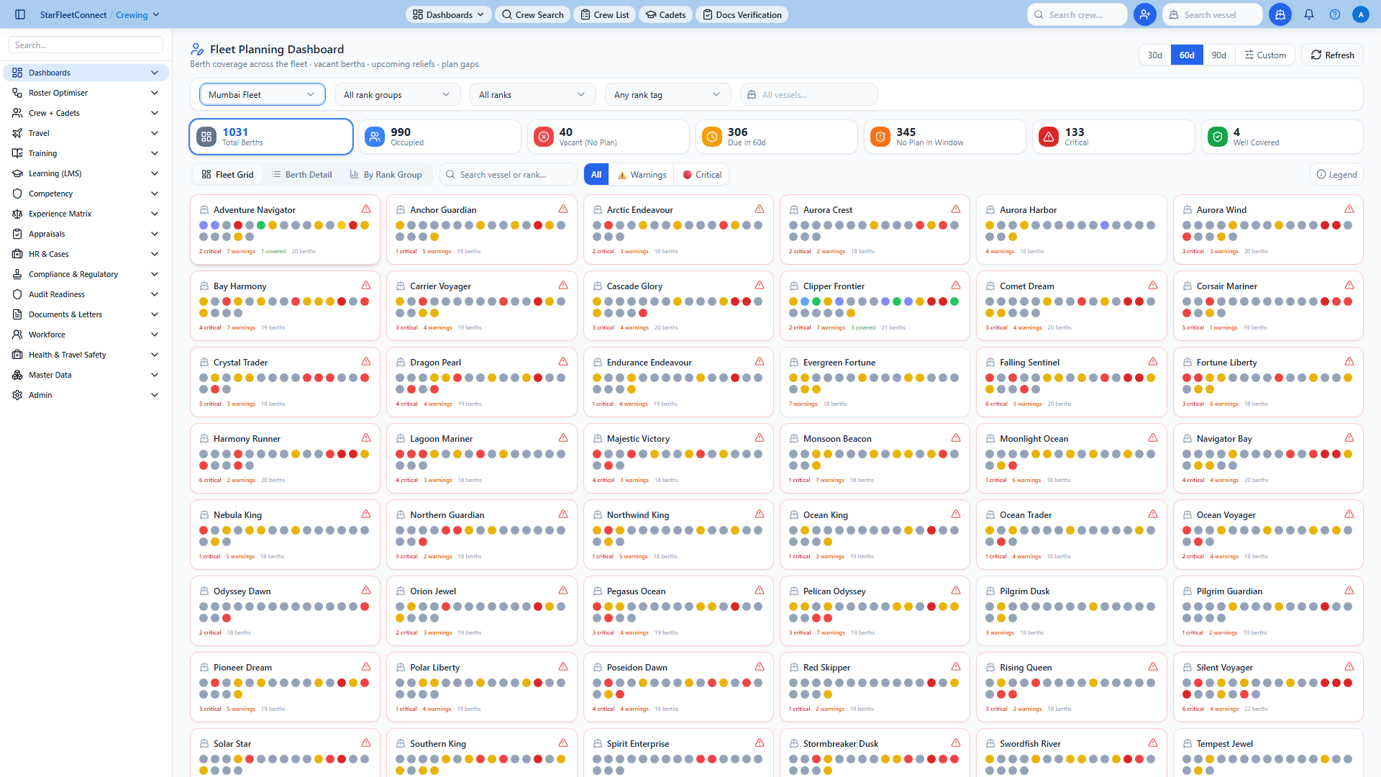Open the All rank groups dropdown
1381x777 pixels.
[397, 94]
